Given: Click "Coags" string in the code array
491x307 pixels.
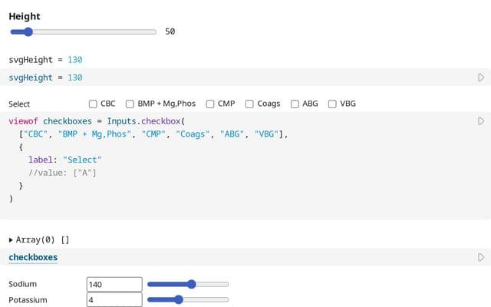Looking at the screenshot, I should (193, 134).
